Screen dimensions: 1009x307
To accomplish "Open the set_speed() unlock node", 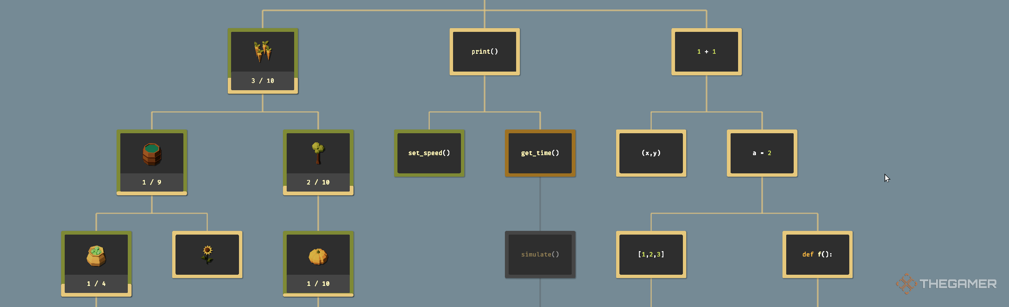I will [x=429, y=153].
